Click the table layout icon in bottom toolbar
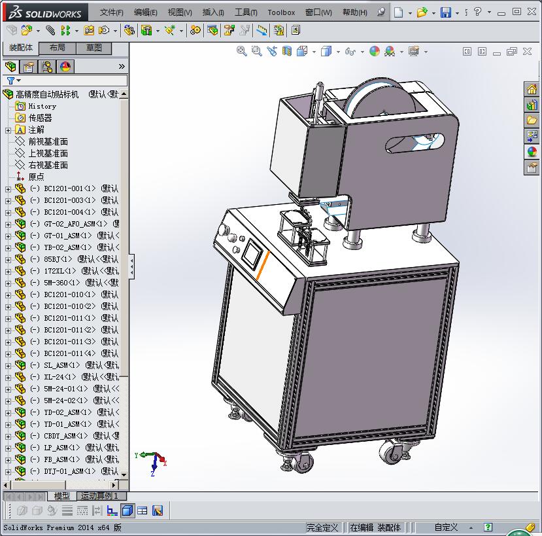This screenshot has height=536, width=542. [x=142, y=510]
